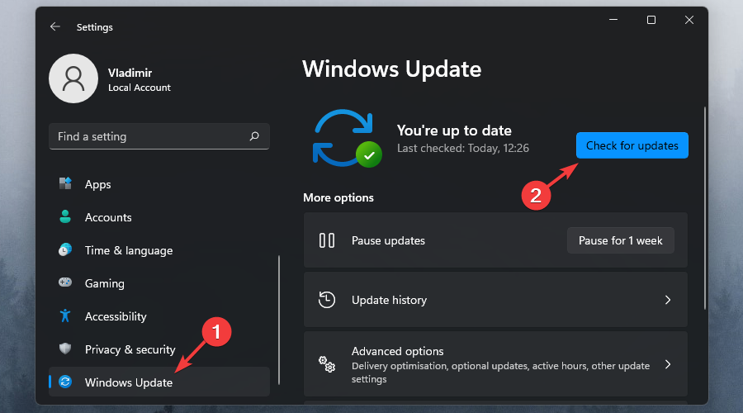Click the Vladimir user profile avatar

tap(74, 78)
